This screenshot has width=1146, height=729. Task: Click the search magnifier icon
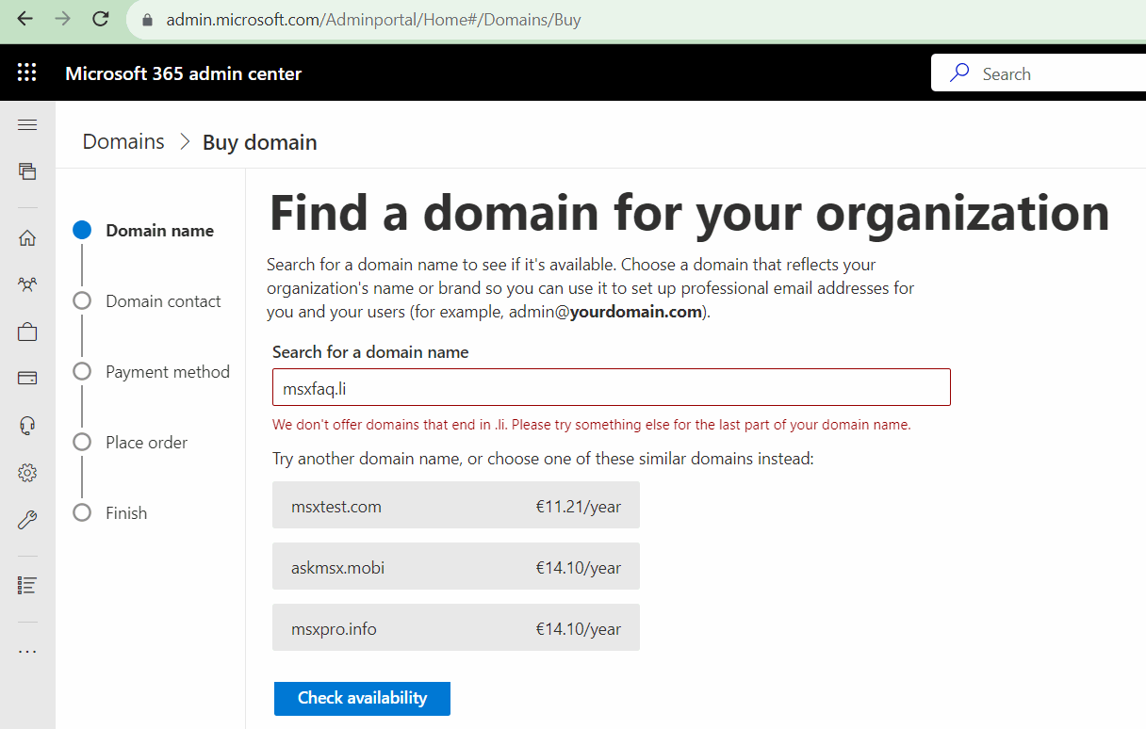click(959, 73)
